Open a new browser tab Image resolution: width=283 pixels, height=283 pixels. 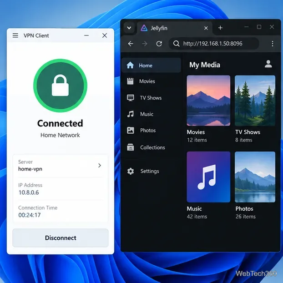click(220, 28)
